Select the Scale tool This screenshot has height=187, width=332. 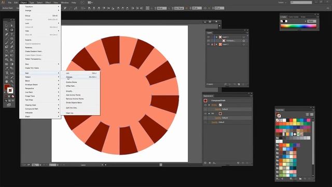[12, 51]
